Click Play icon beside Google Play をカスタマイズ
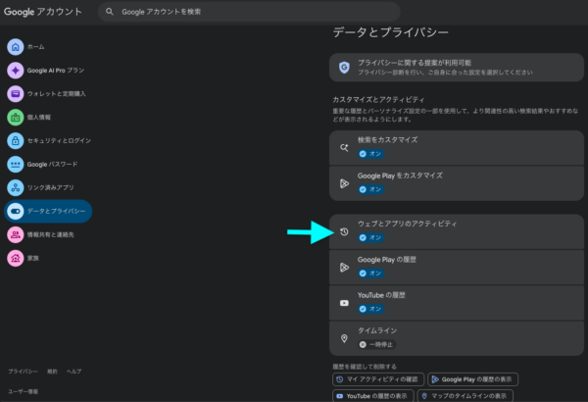The height and width of the screenshot is (402, 588). point(344,183)
